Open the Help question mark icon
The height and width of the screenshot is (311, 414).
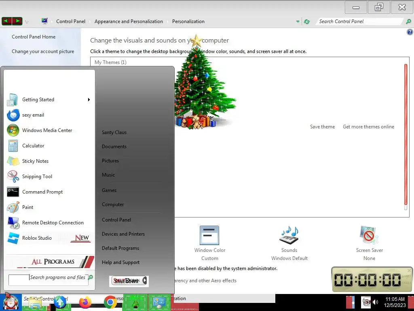[x=410, y=32]
